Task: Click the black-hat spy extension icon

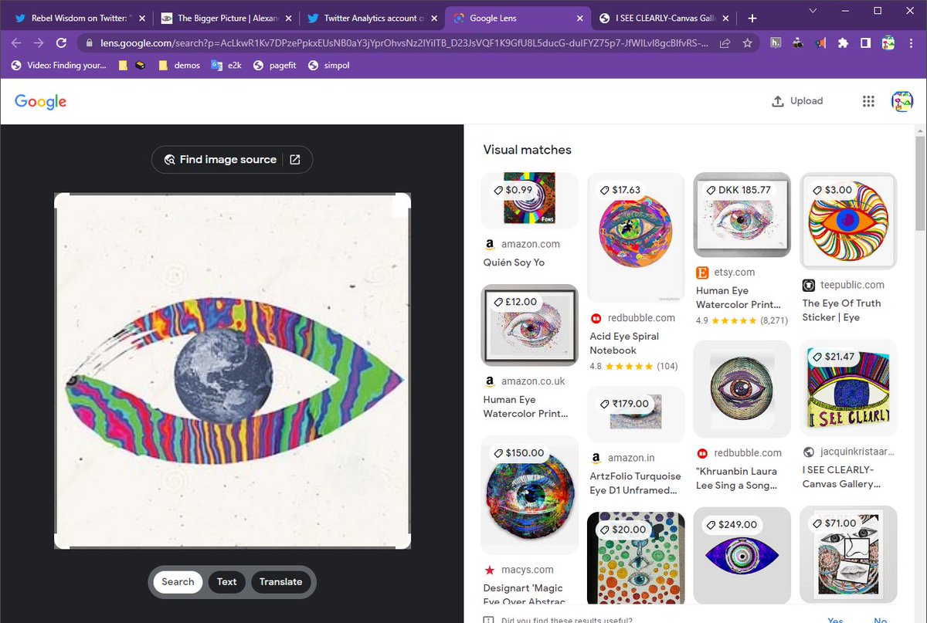Action: click(798, 43)
